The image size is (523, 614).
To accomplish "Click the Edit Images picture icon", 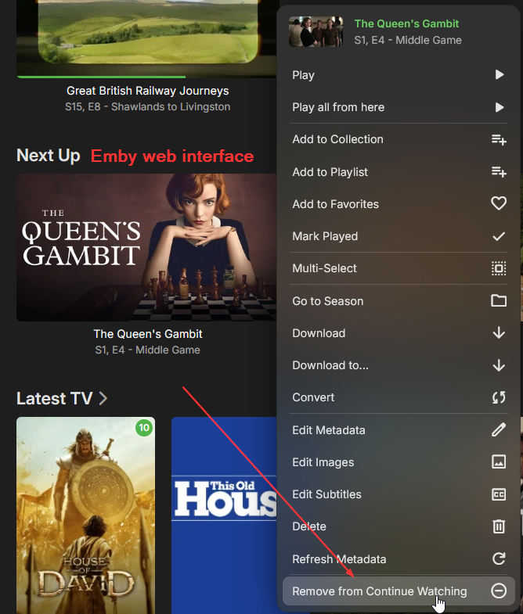I will click(499, 461).
